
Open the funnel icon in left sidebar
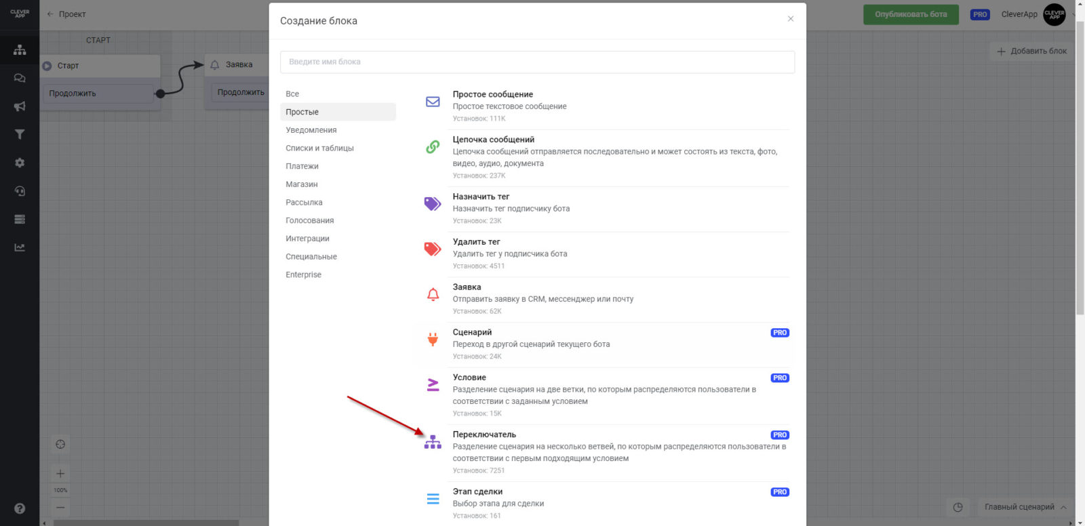click(x=20, y=134)
